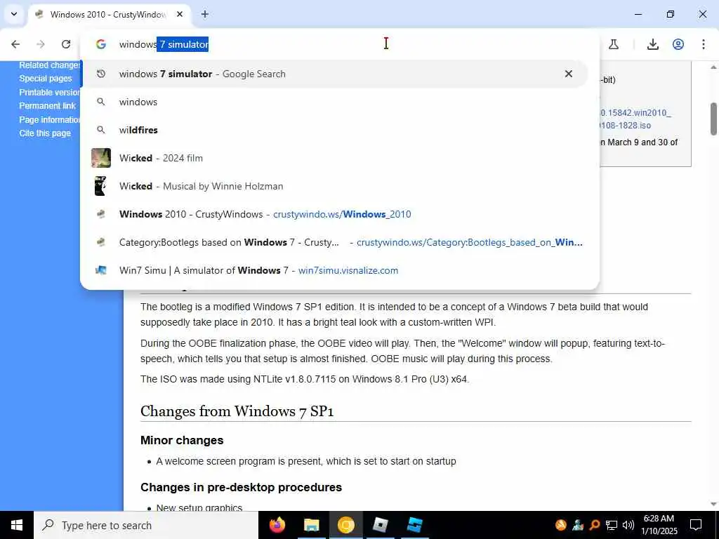Viewport: 719px width, 539px height.
Task: Click the orange system tray icon
Action: (x=561, y=525)
